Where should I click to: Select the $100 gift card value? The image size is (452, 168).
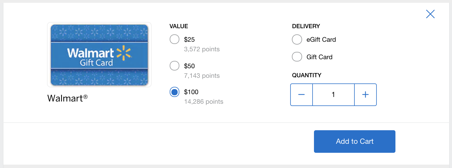[175, 92]
